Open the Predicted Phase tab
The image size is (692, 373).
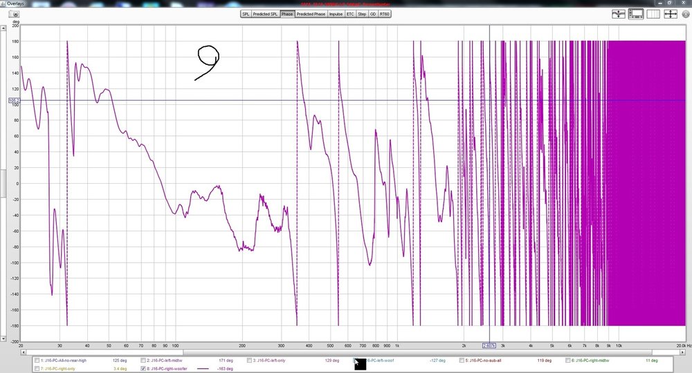[311, 14]
